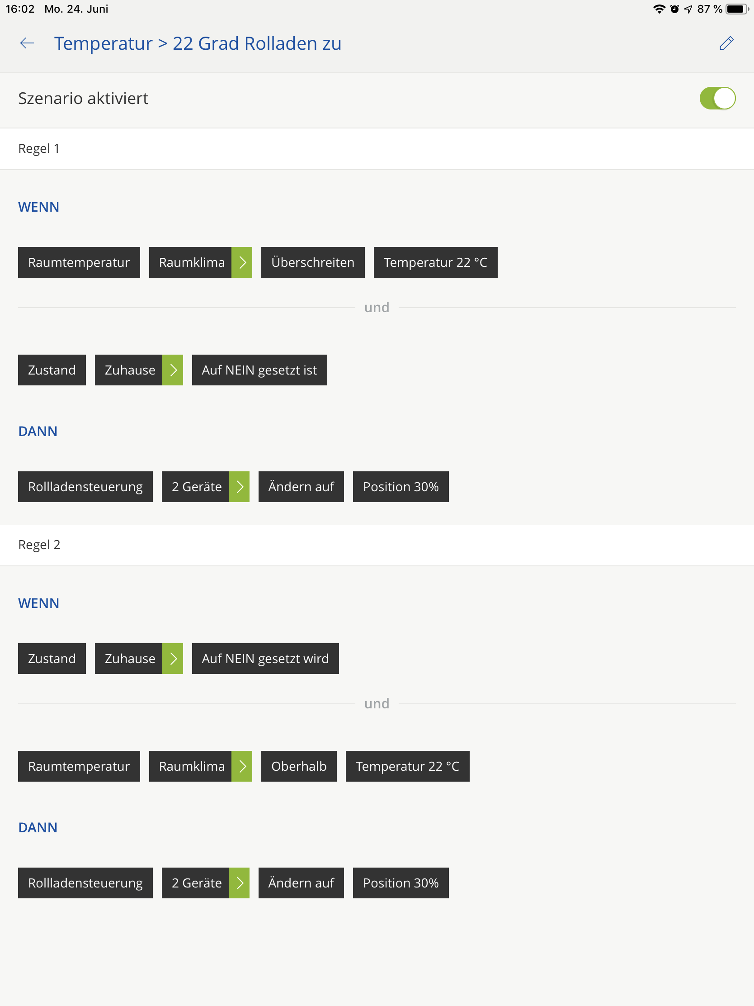This screenshot has height=1006, width=754.
Task: Tap the back arrow icon
Action: [27, 43]
